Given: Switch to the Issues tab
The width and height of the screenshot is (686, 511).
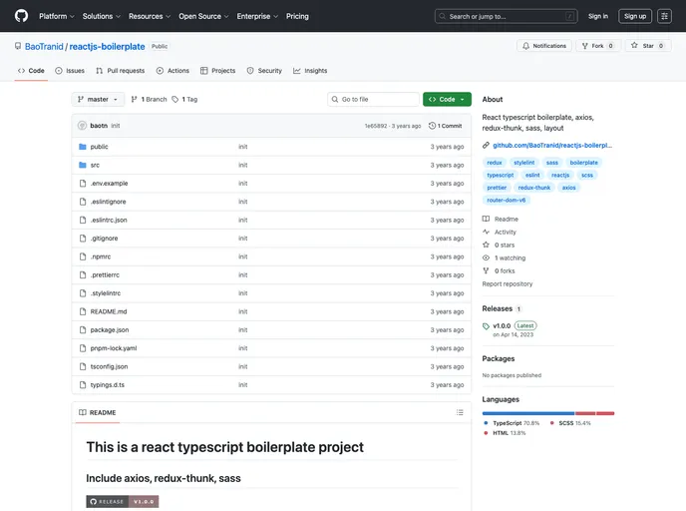Looking at the screenshot, I should 70,71.
